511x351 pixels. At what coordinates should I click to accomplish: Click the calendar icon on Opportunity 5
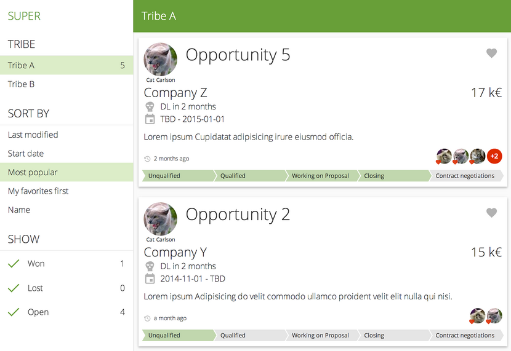pos(150,119)
